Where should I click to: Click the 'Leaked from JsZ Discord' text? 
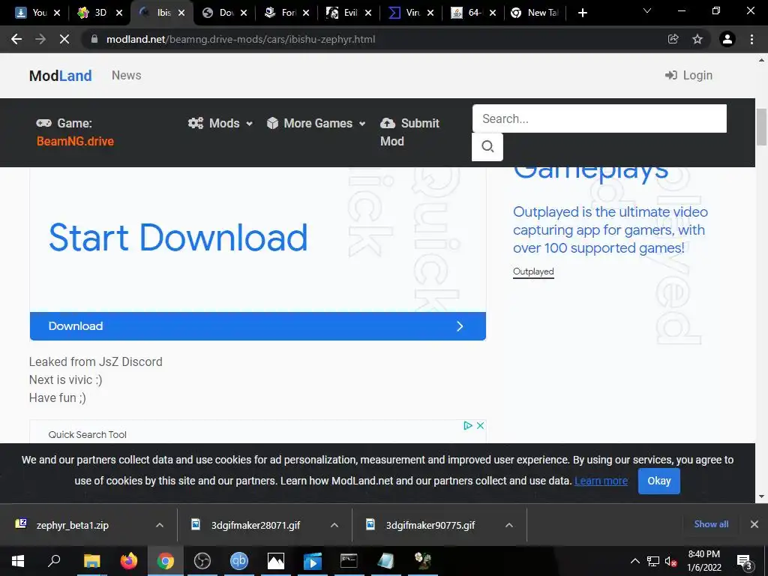tap(95, 362)
